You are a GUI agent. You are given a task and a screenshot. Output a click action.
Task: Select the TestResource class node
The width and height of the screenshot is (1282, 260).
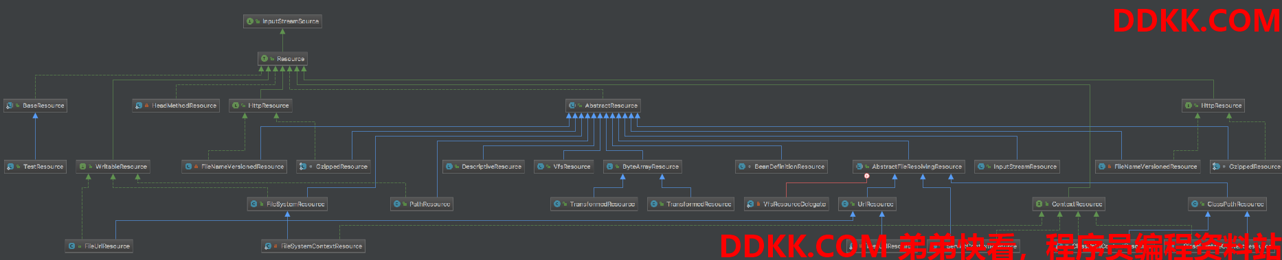coord(35,167)
